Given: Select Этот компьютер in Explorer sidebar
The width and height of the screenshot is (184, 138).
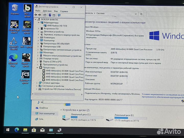Looking at the screenshot, I should [x=45, y=113].
